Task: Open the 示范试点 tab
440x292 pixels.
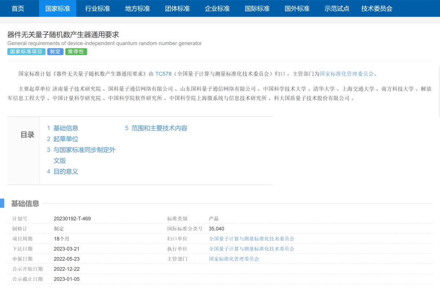Action: coord(337,9)
